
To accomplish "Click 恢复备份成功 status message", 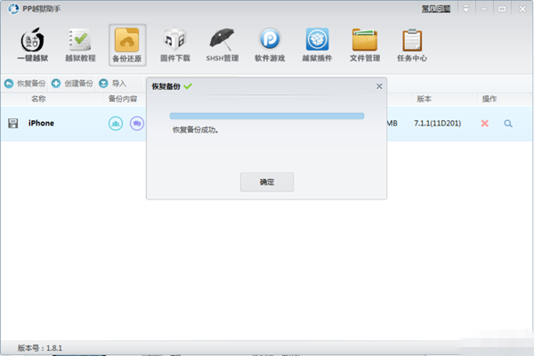I will point(195,130).
